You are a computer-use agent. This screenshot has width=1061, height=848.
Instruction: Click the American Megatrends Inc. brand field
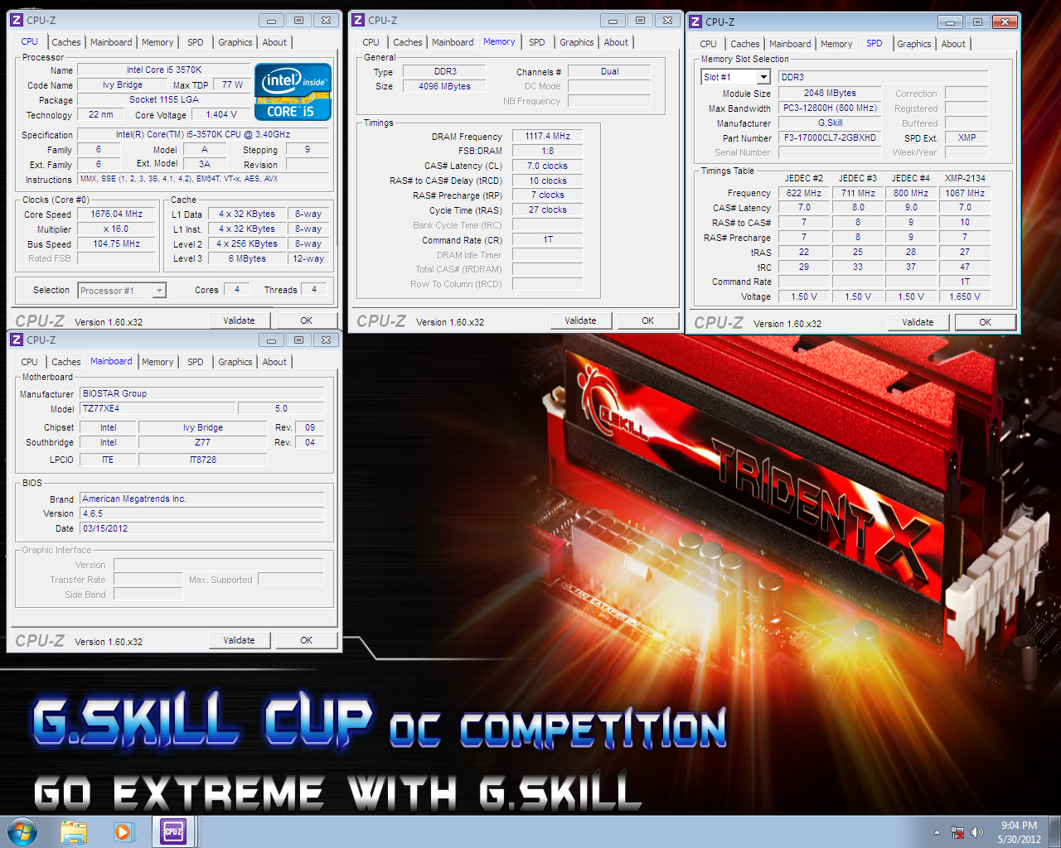201,499
